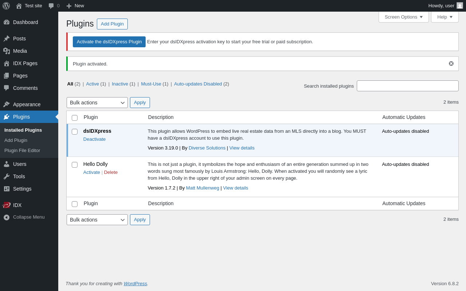
Task: Click the Pages icon in sidebar
Action: coord(7,76)
